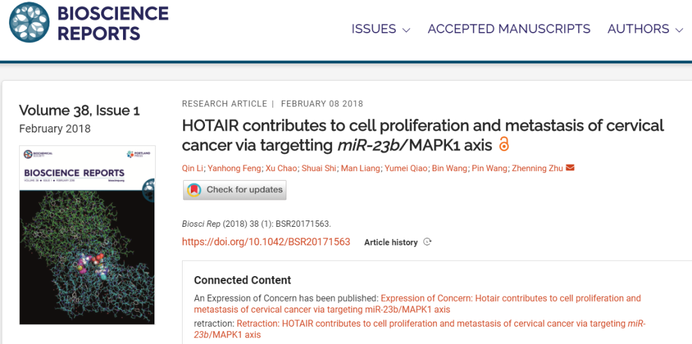
Task: Open author Qin Li's profile link
Action: coord(192,168)
